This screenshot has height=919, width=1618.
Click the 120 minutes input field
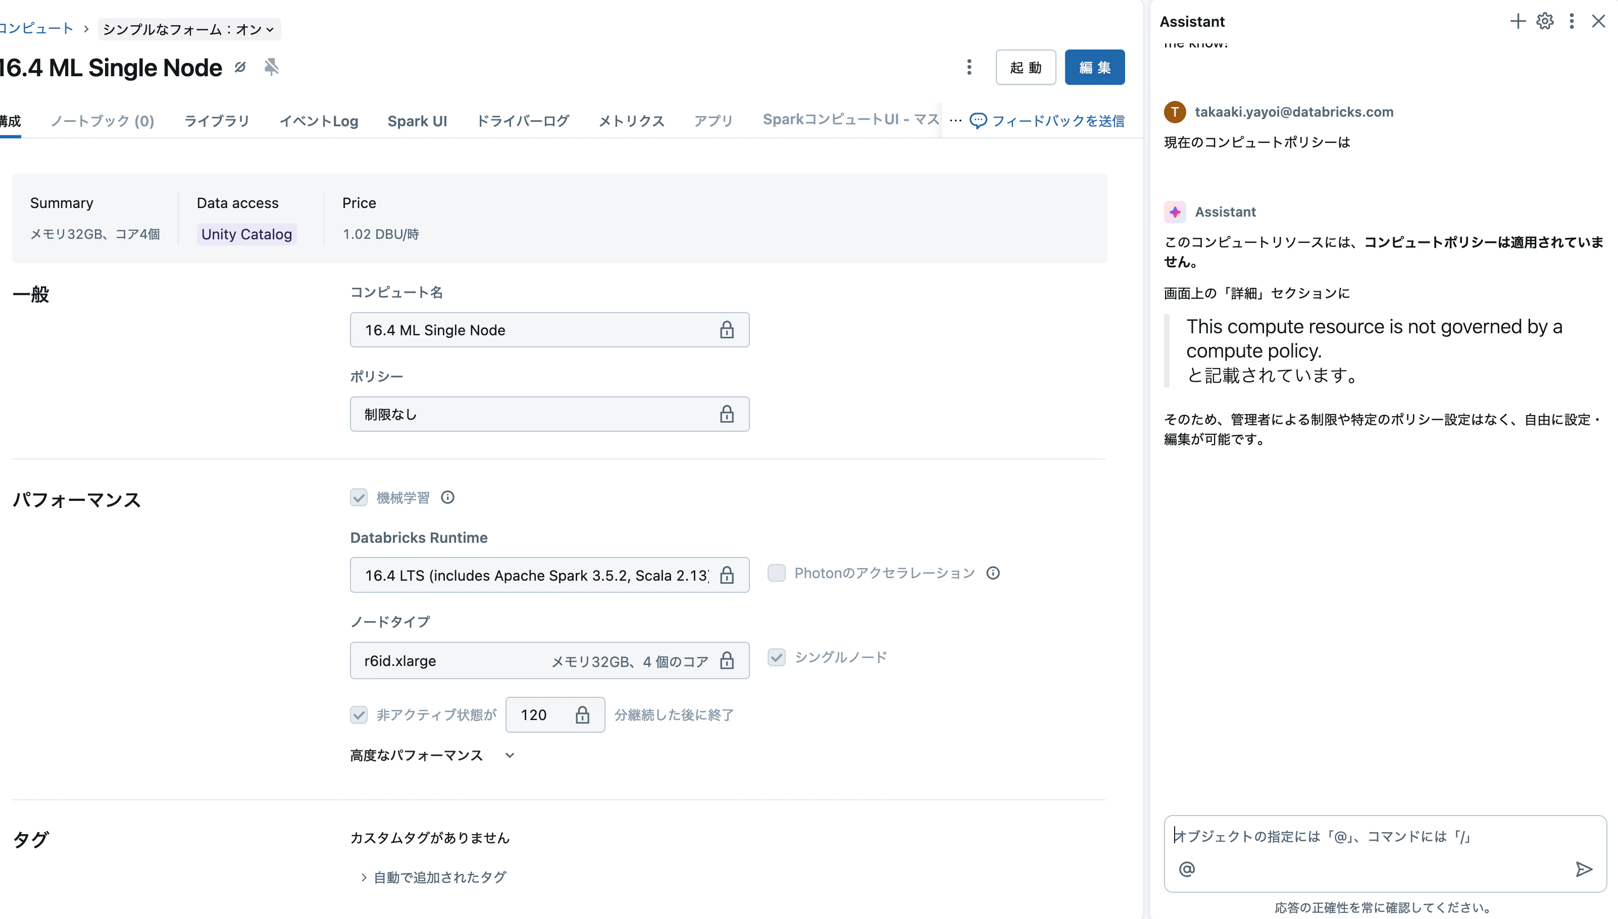pos(554,714)
